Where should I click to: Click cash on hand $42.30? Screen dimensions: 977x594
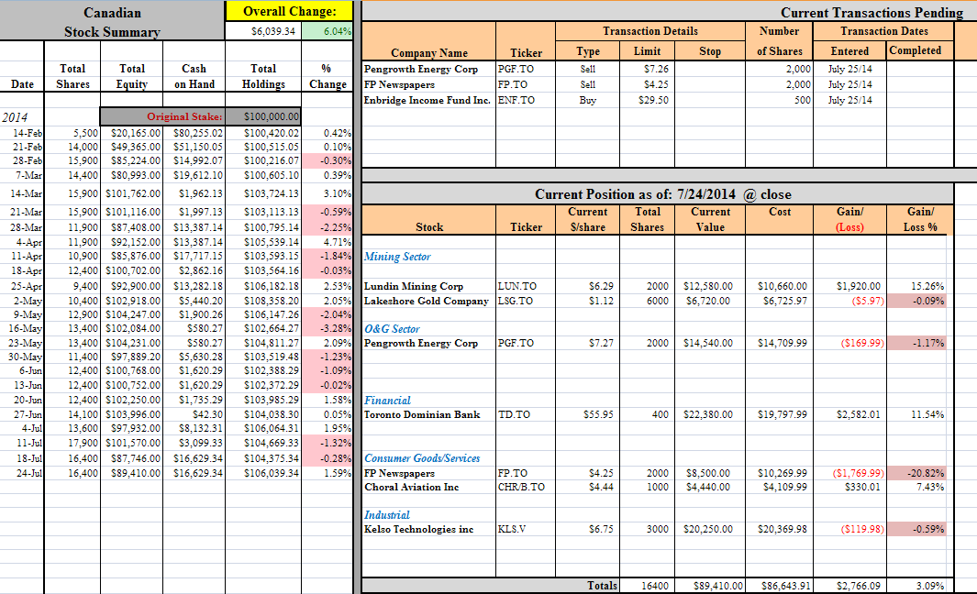tap(194, 414)
